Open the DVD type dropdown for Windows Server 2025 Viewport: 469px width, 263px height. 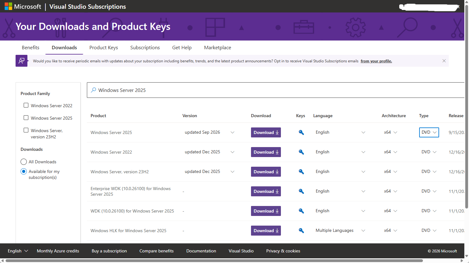tap(429, 132)
